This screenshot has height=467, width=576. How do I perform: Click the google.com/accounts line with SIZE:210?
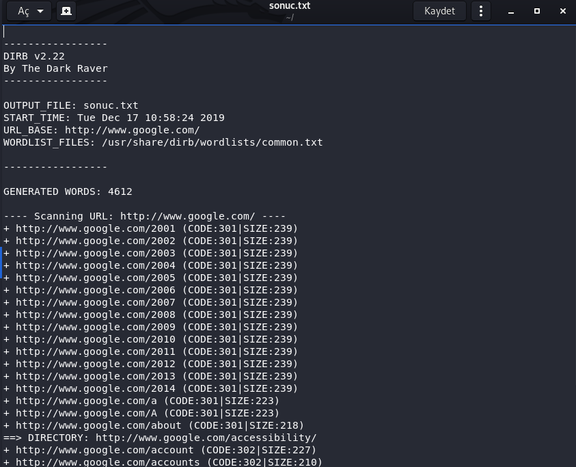(x=163, y=462)
